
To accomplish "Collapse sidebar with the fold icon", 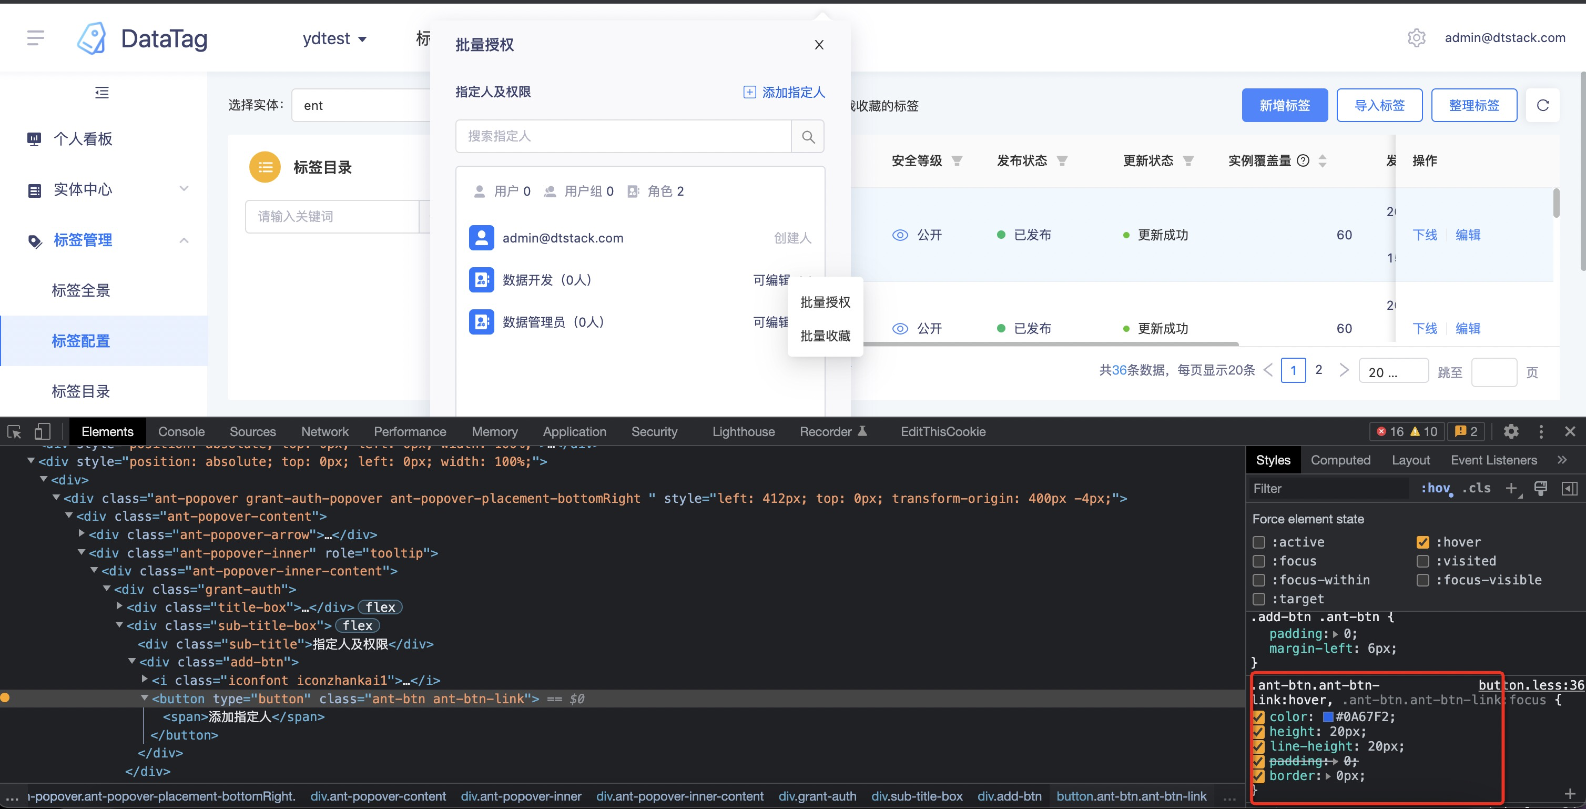I will point(101,93).
